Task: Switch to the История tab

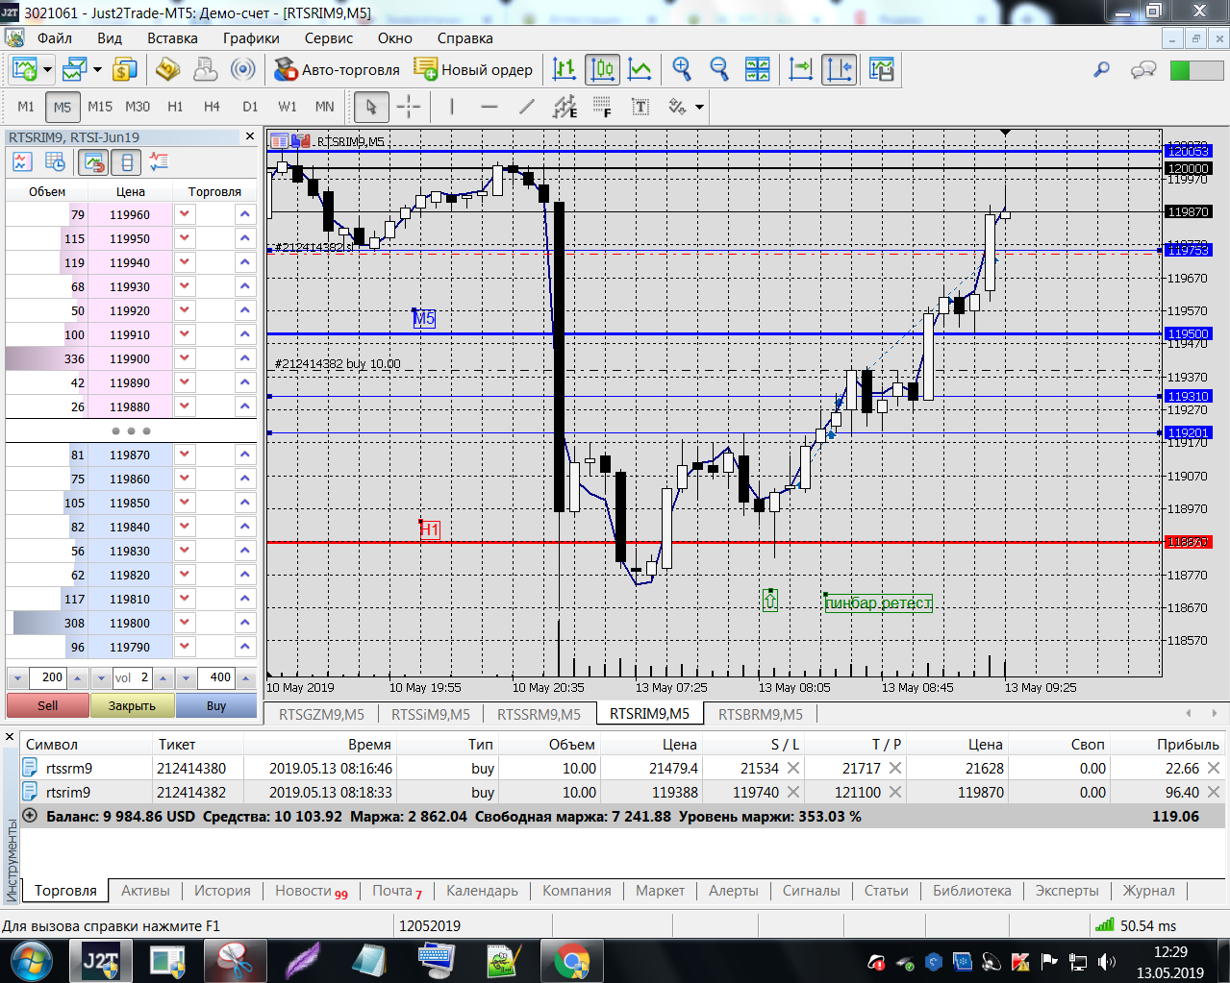Action: click(x=222, y=891)
